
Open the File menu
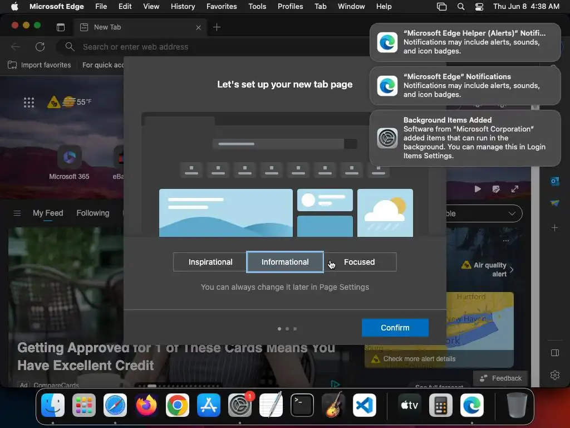pos(101,6)
